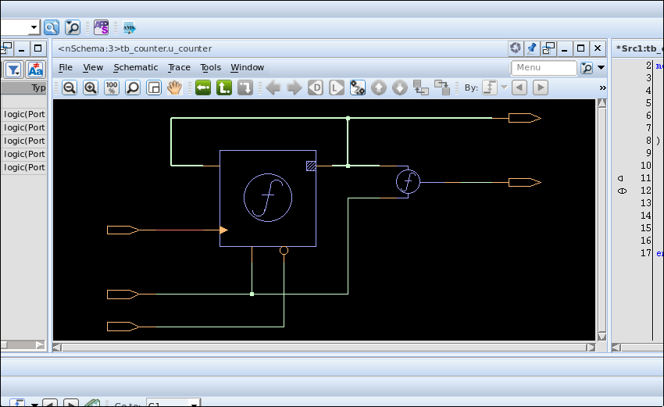Click the top-right output port symbol

pyautogui.click(x=525, y=118)
